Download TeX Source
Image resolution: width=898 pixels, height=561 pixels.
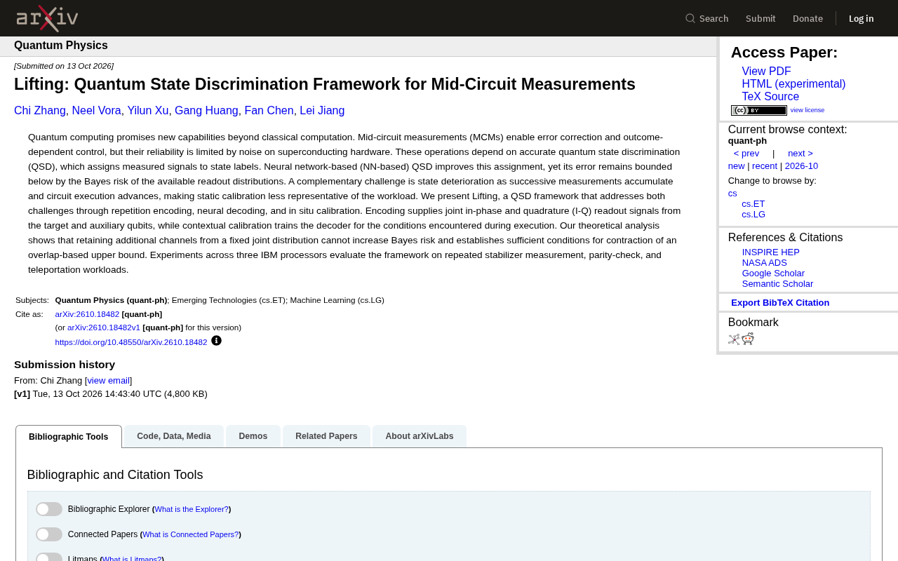[770, 97]
